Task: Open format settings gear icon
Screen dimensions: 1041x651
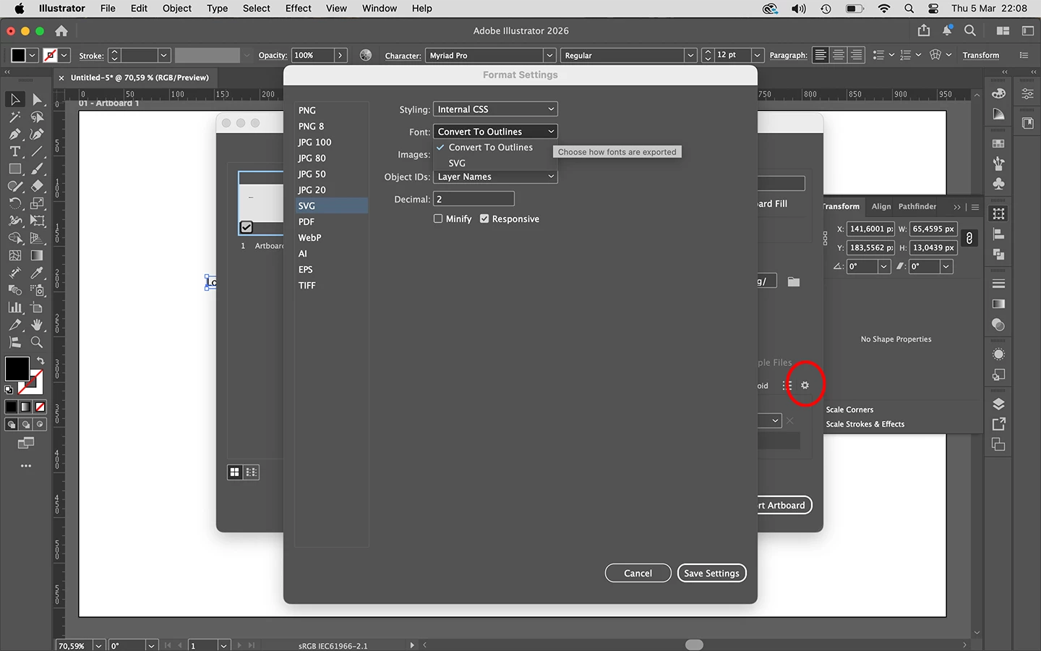Action: (805, 386)
